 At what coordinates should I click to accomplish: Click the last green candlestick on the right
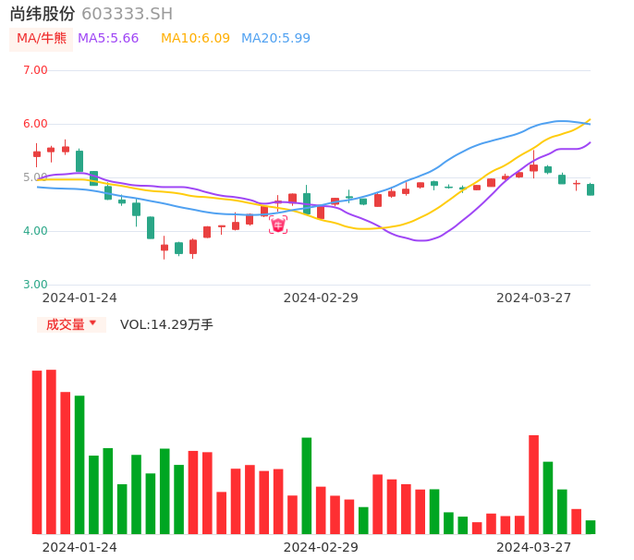click(x=591, y=189)
